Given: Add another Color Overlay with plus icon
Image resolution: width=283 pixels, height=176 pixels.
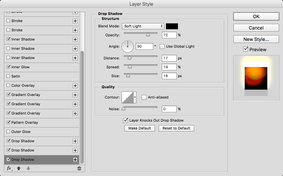Looking at the screenshot, I should pos(75,86).
